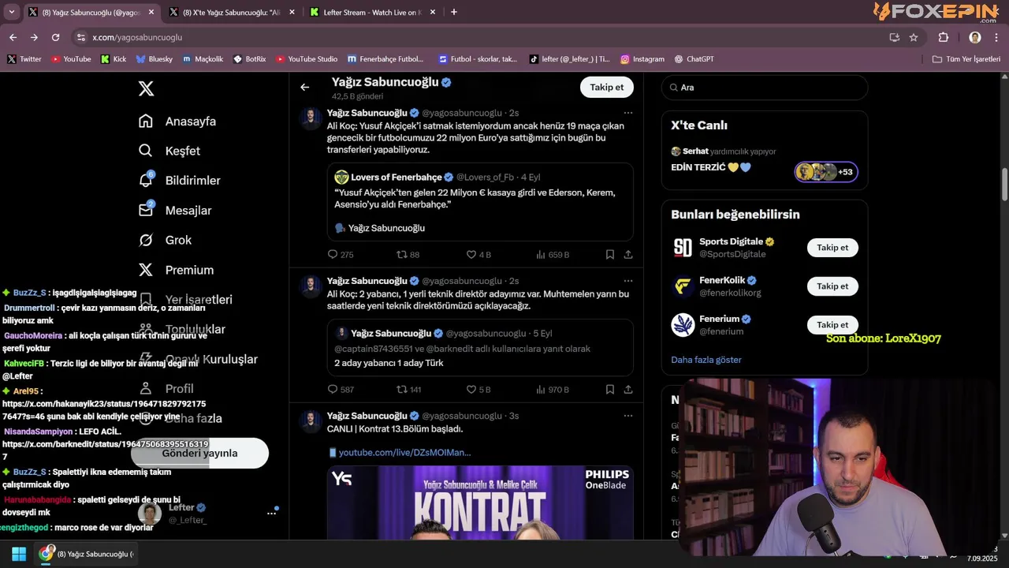This screenshot has height=568, width=1009.
Task: Open Chrome taskbar item Yağız Sabuncuoğlu
Action: tap(88, 554)
